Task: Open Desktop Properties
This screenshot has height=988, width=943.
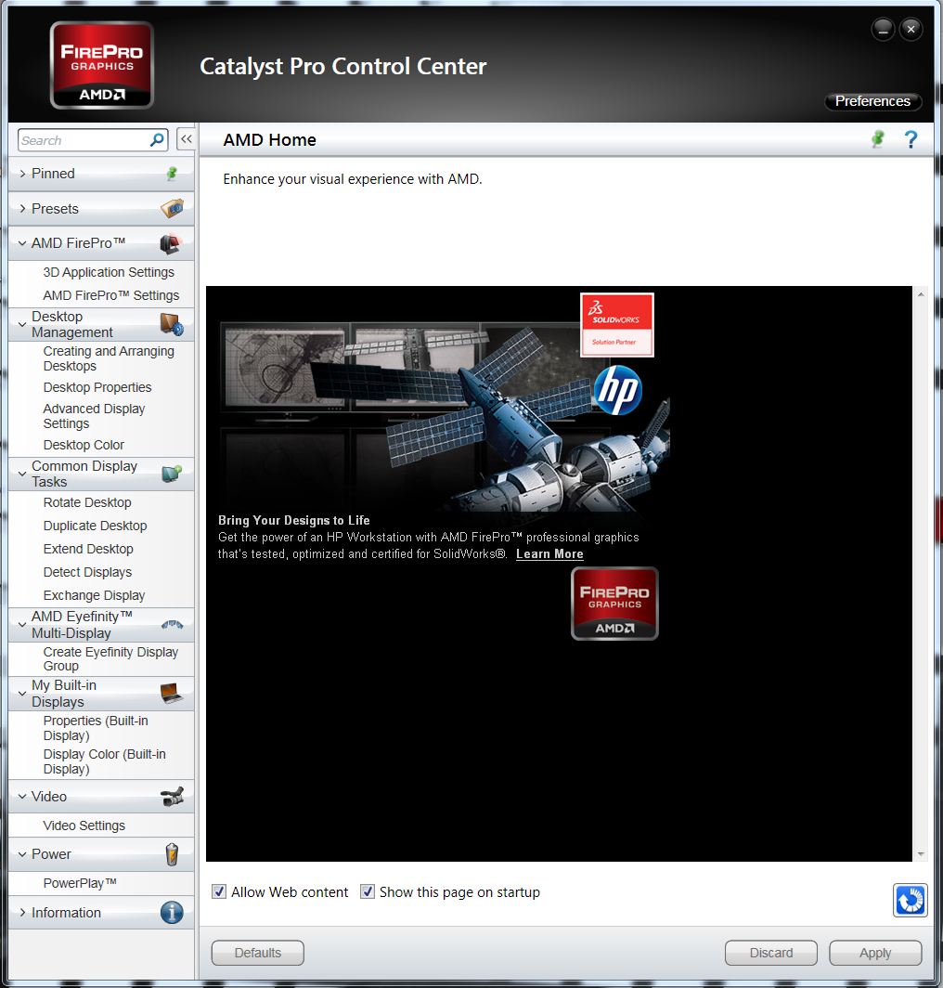Action: [97, 387]
